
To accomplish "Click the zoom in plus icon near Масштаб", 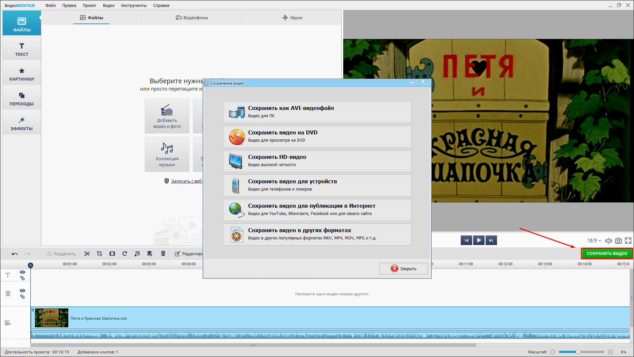I will [611, 352].
